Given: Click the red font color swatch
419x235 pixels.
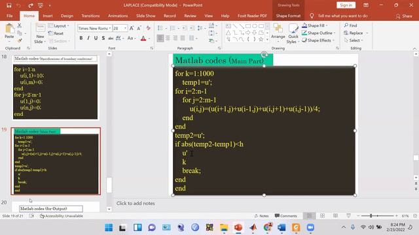Looking at the screenshot, I should click(143, 39).
